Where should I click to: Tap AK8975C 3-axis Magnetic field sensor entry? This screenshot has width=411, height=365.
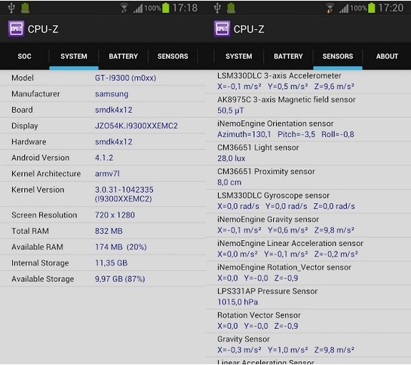pos(308,105)
